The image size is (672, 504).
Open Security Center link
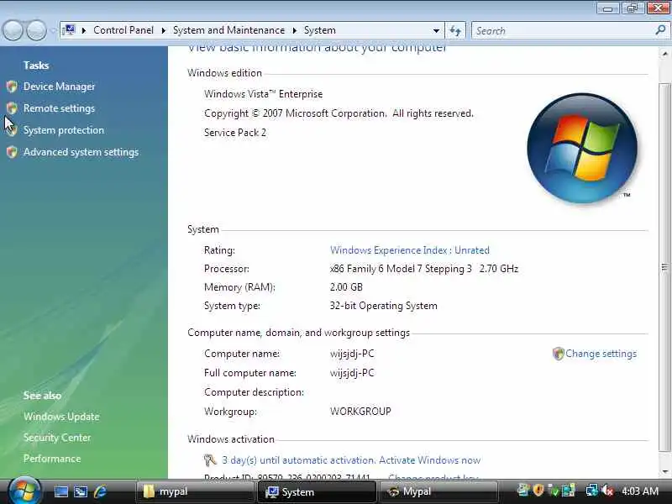[57, 438]
